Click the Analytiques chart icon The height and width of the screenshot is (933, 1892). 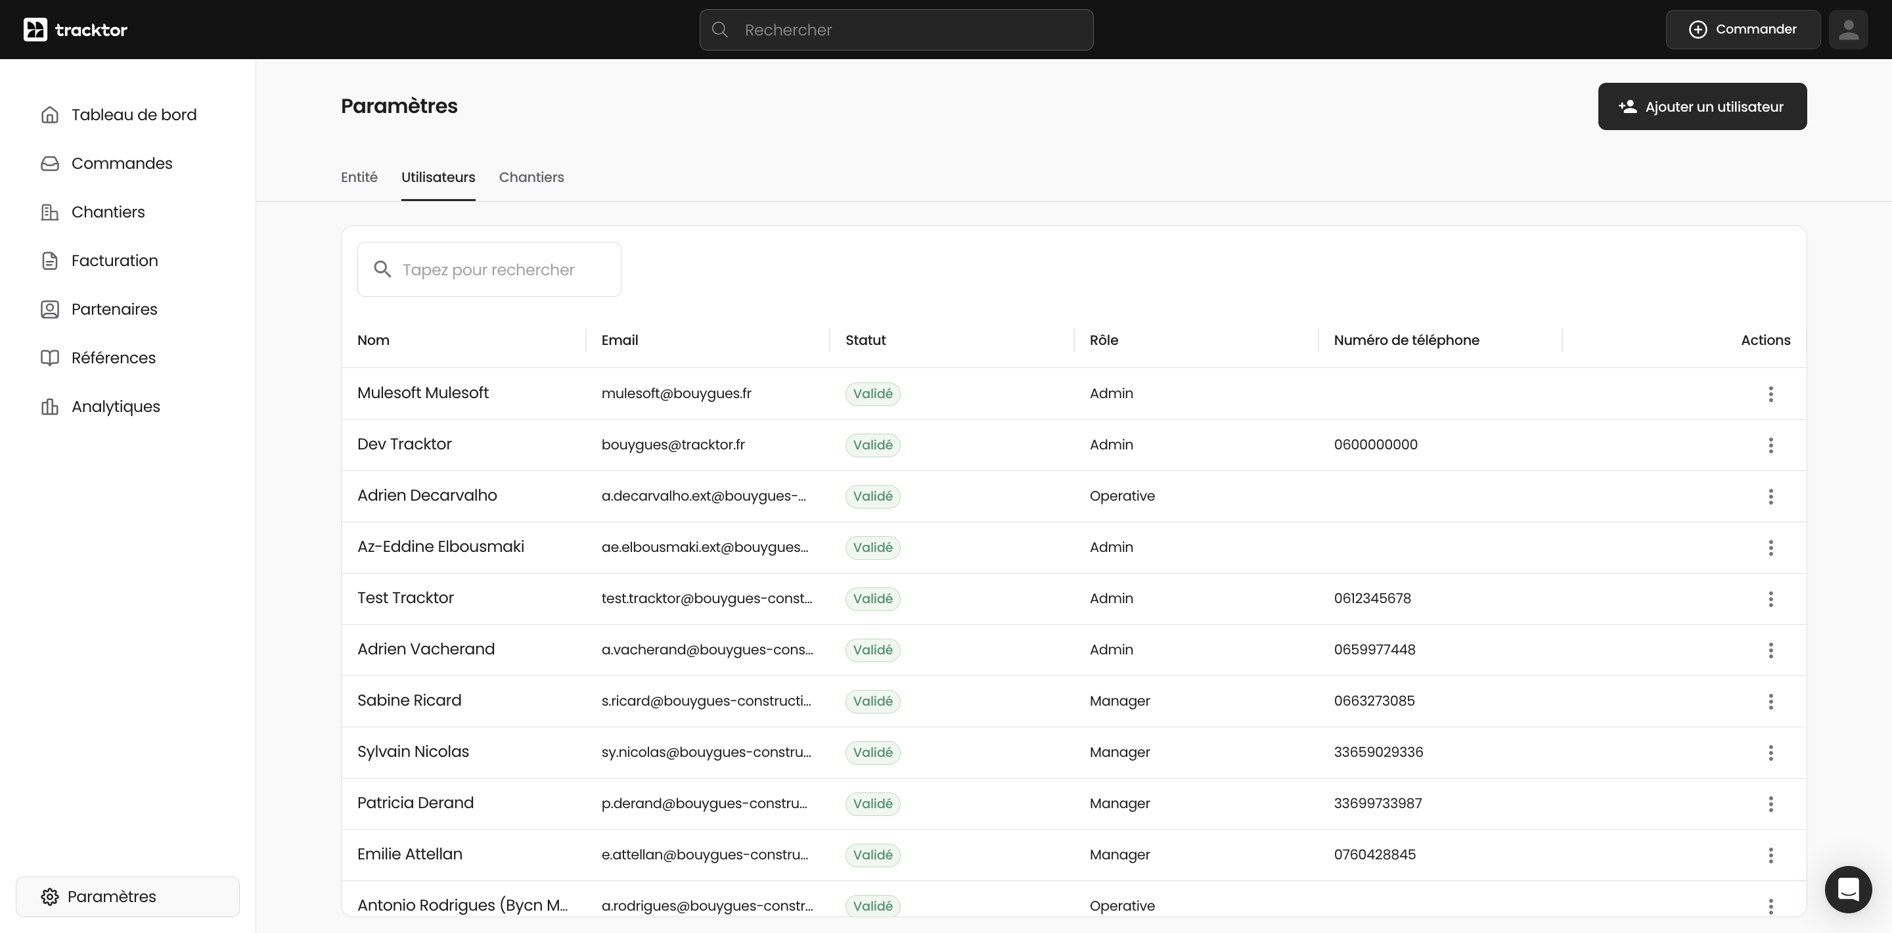coord(49,406)
